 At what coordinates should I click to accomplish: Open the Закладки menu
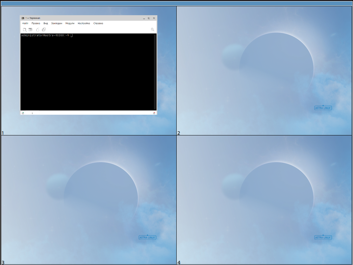click(x=57, y=23)
